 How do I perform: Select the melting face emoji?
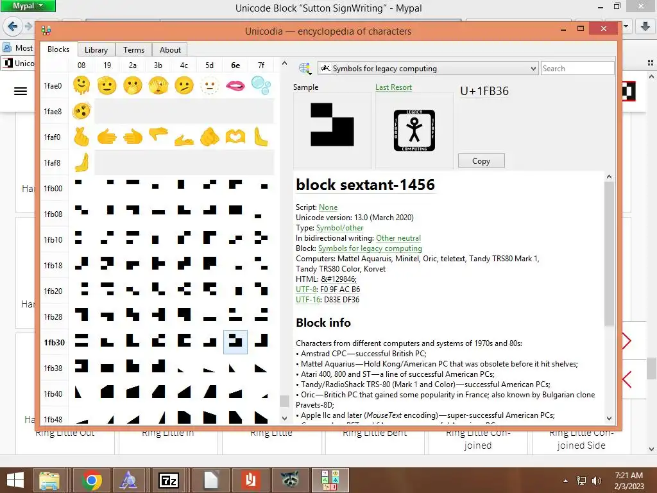tap(81, 85)
